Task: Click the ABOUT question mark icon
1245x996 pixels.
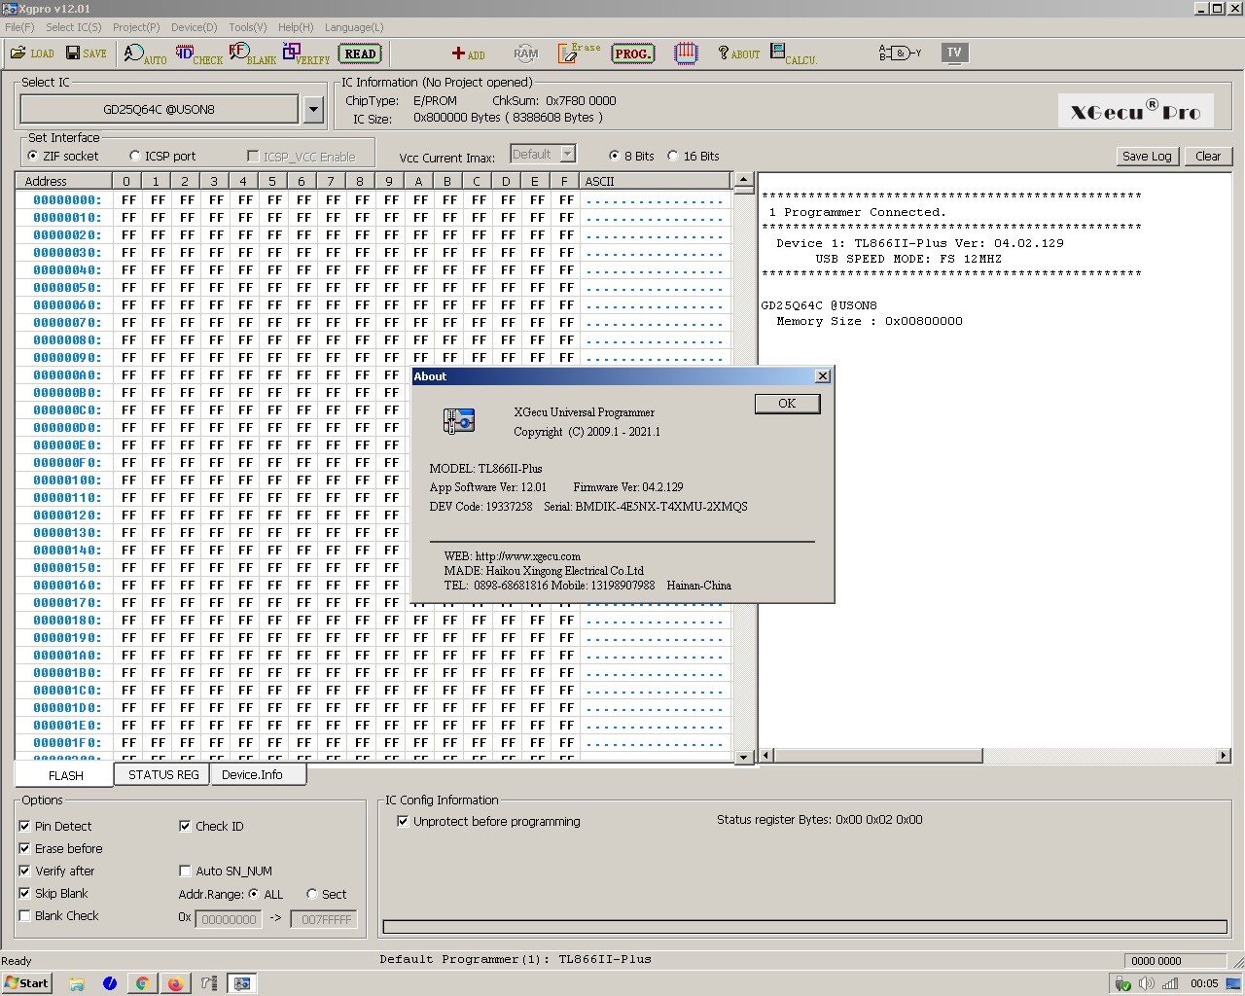Action: click(739, 53)
